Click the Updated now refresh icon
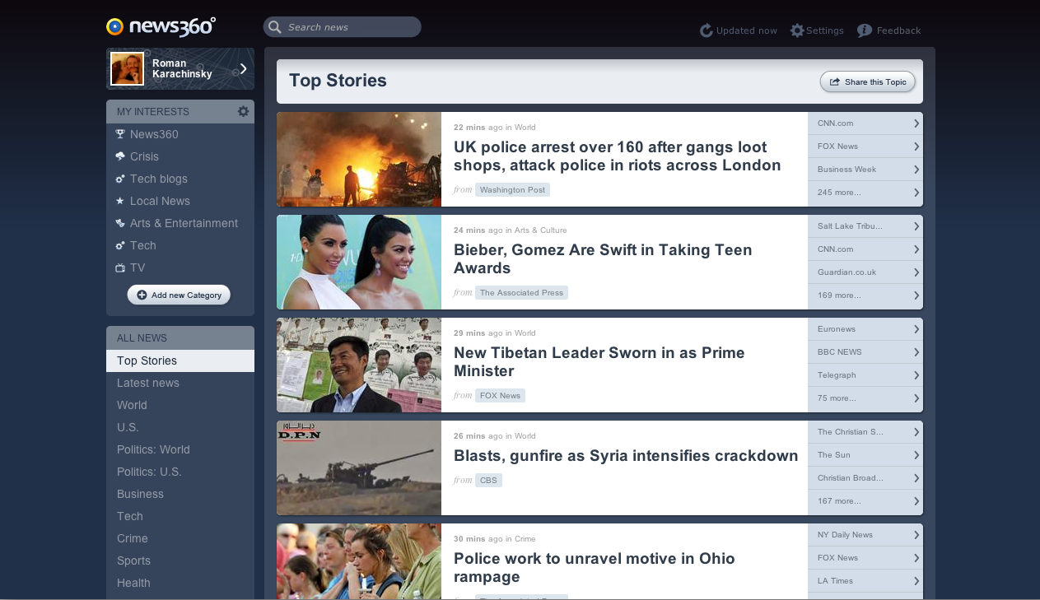 (706, 30)
